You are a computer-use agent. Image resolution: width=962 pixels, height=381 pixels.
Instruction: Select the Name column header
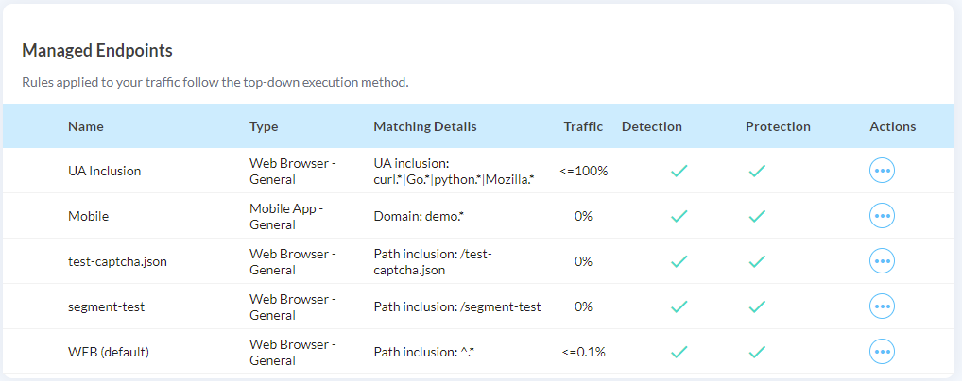tap(86, 126)
